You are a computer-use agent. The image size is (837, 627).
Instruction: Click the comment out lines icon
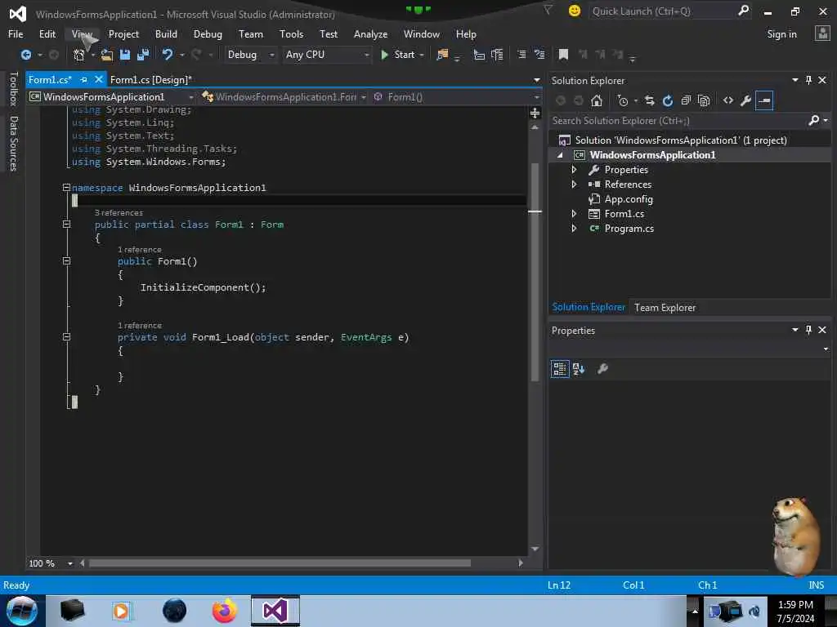point(521,55)
